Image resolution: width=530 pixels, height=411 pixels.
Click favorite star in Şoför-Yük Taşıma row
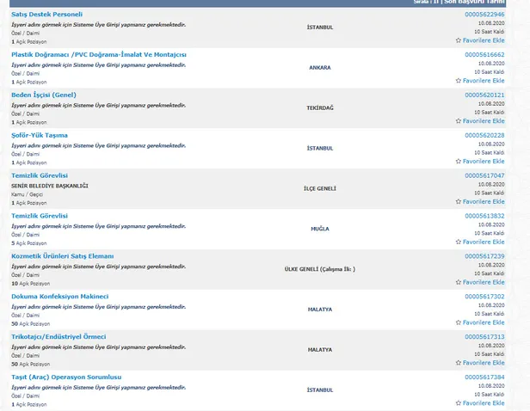coord(458,162)
